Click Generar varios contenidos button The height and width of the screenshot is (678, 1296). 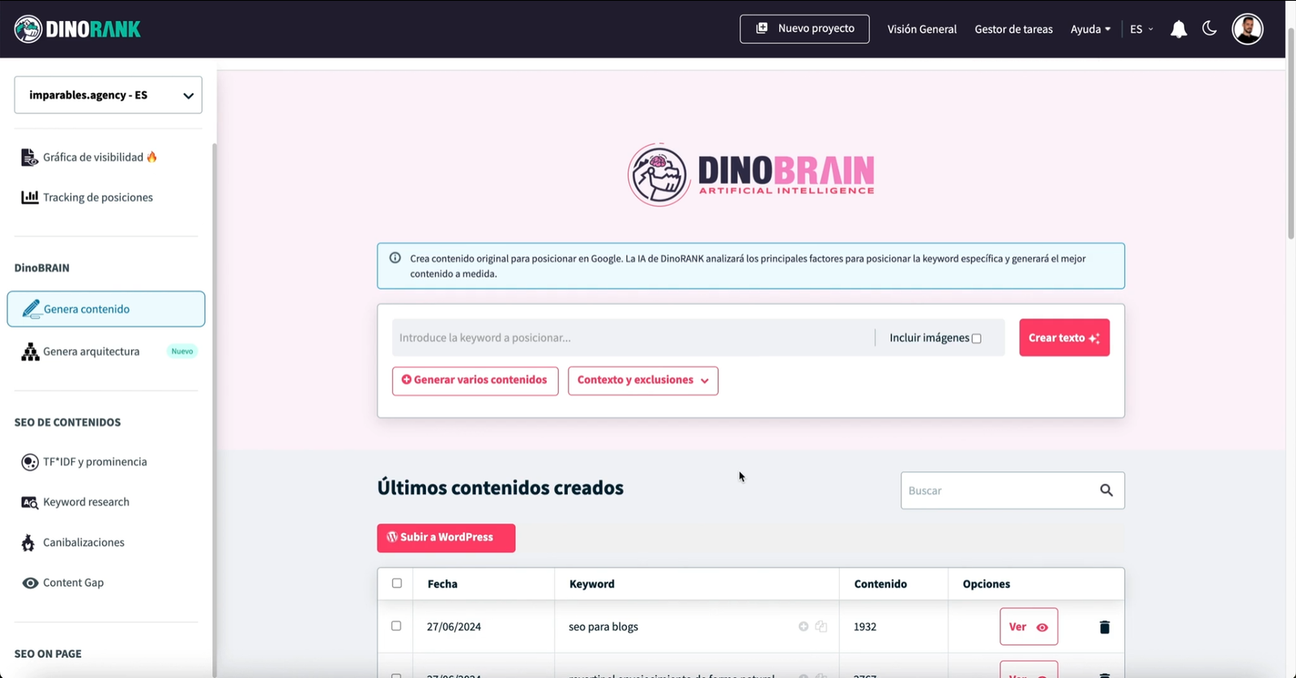pos(475,380)
